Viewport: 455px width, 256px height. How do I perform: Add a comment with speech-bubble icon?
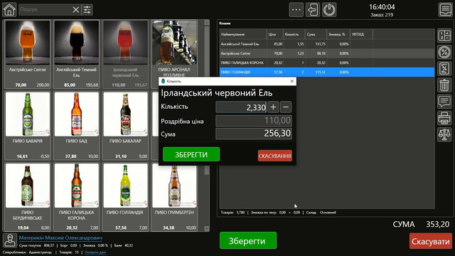pyautogui.click(x=444, y=102)
